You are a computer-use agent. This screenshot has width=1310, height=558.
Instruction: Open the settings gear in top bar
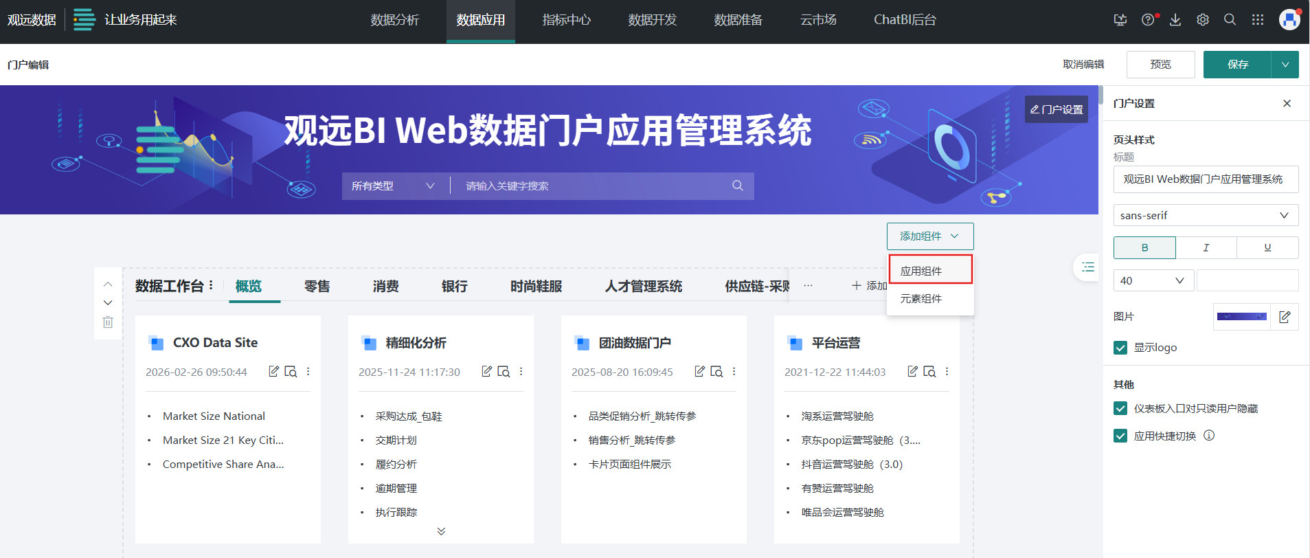click(1202, 20)
